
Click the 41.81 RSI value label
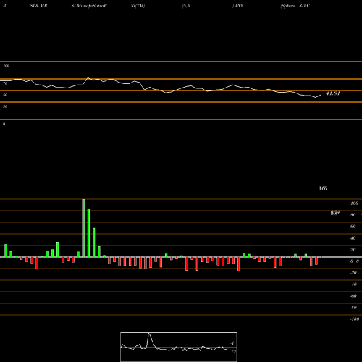coord(333,93)
